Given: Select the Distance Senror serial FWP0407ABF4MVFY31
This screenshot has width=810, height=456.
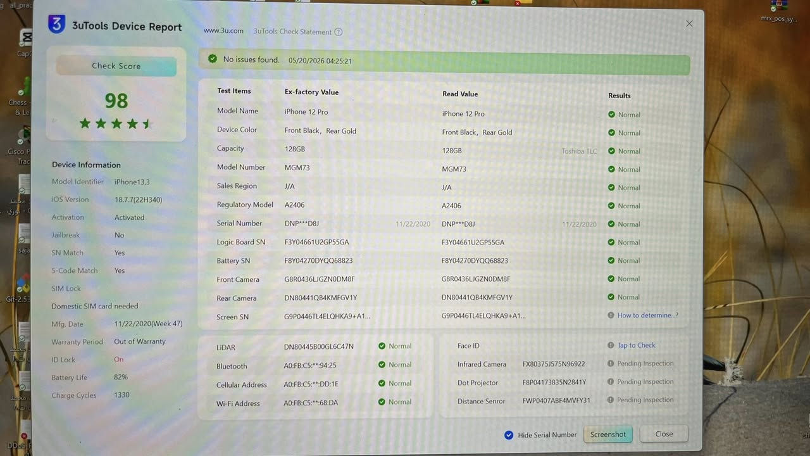Looking at the screenshot, I should (556, 400).
